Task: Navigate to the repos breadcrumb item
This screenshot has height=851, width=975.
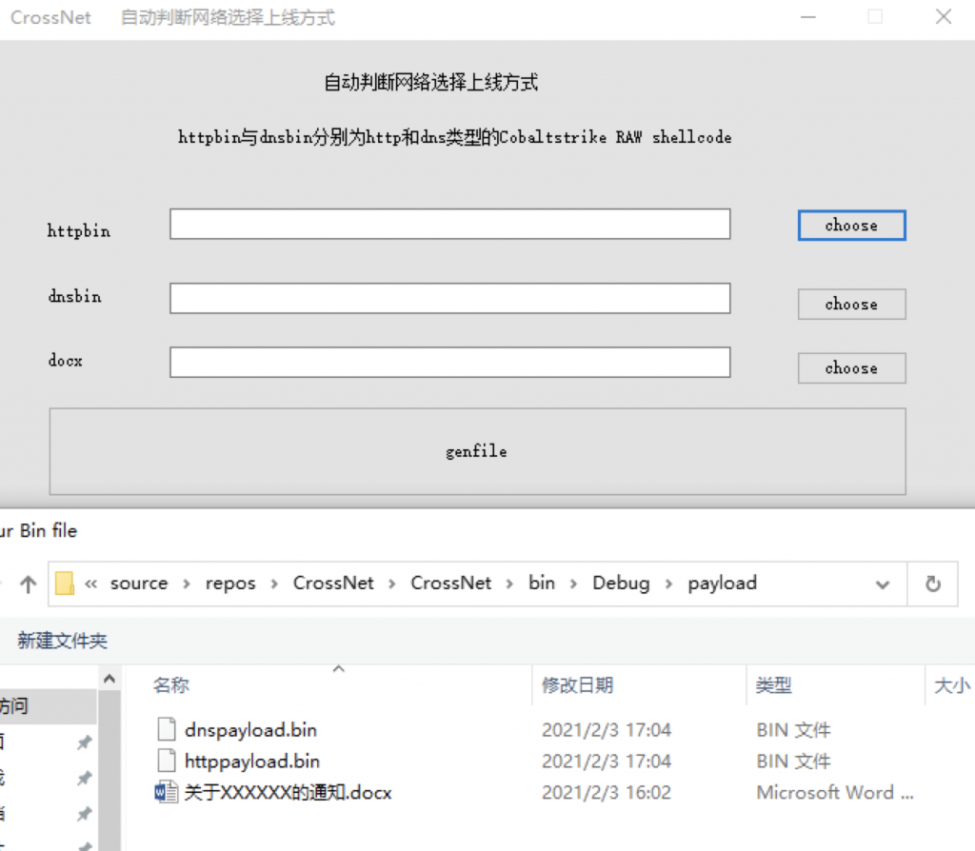Action: [230, 584]
